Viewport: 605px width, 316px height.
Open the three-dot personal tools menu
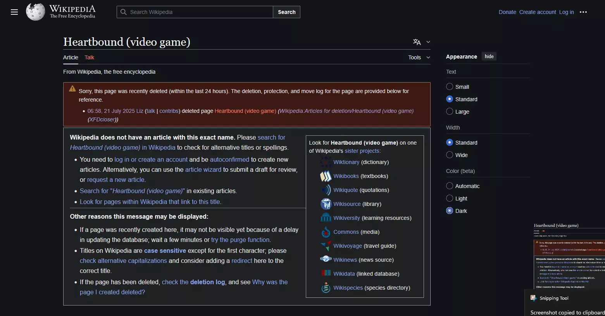pos(583,12)
